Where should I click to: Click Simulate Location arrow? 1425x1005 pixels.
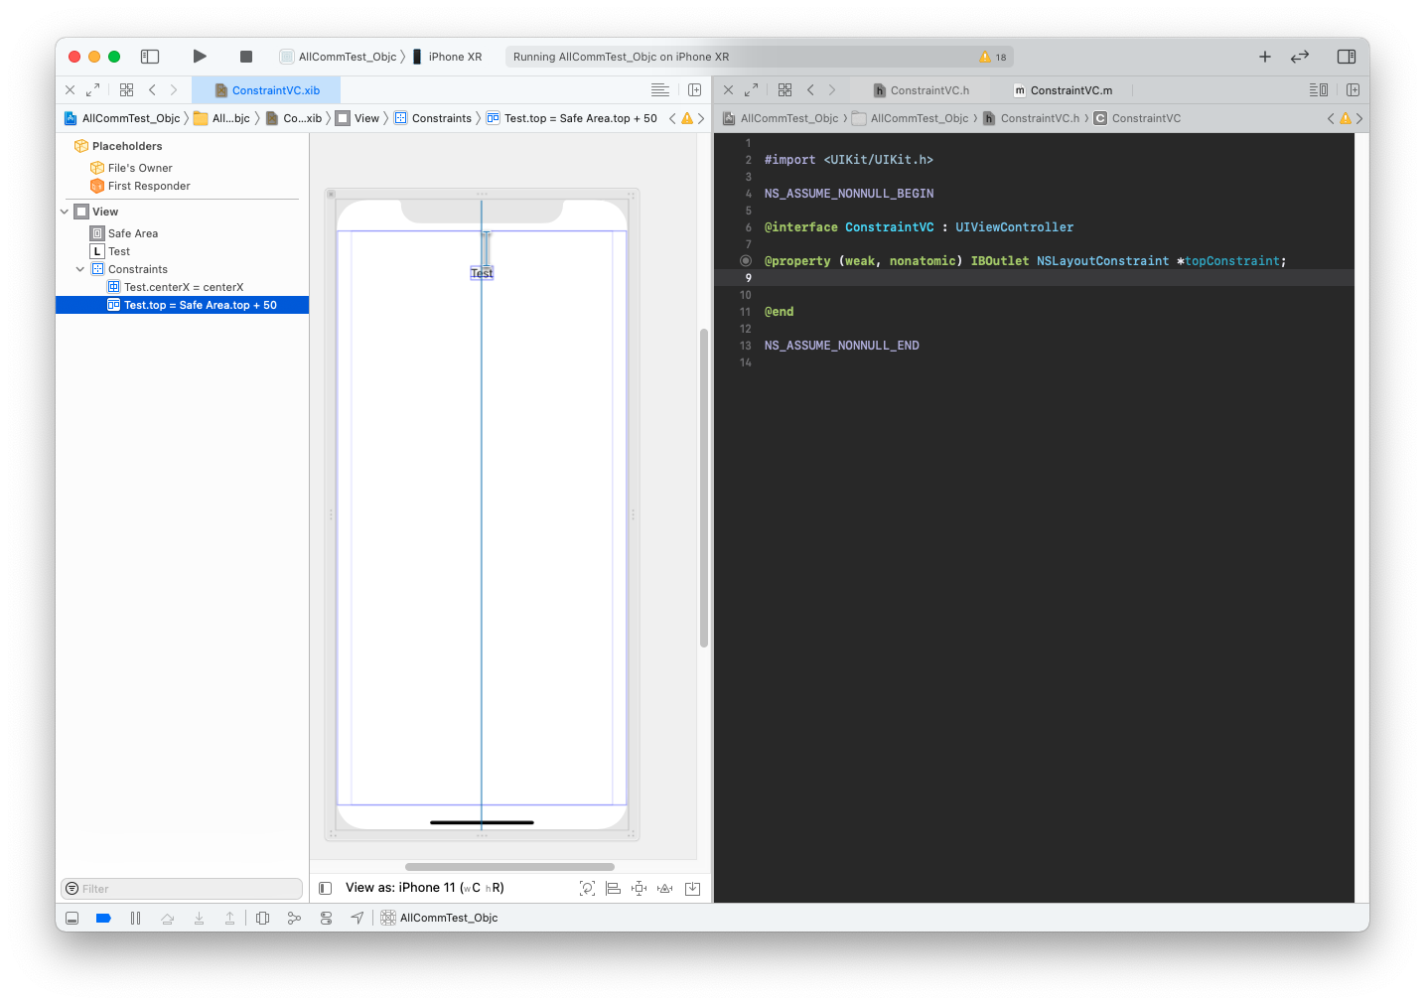[x=357, y=919]
